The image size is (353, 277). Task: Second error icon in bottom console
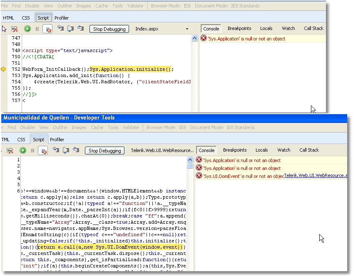(199, 167)
